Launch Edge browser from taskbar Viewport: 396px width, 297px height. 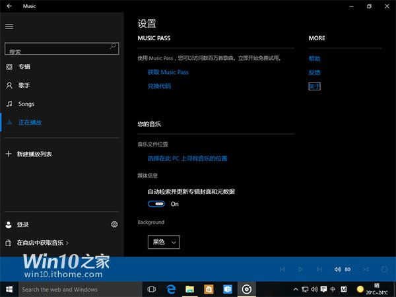pyautogui.click(x=171, y=289)
